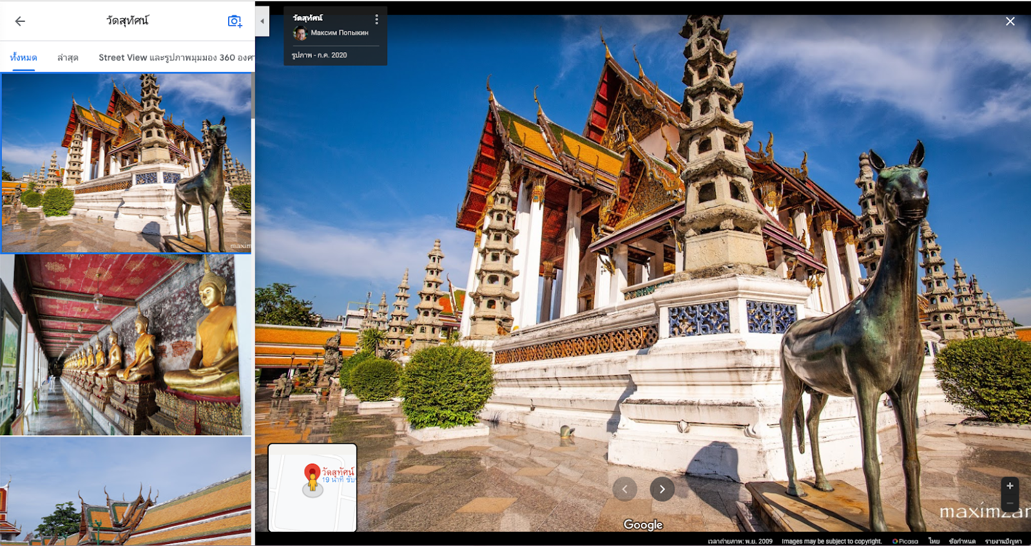The height and width of the screenshot is (546, 1031).
Task: Collapse the side panel with triangle arrow
Action: 262,21
